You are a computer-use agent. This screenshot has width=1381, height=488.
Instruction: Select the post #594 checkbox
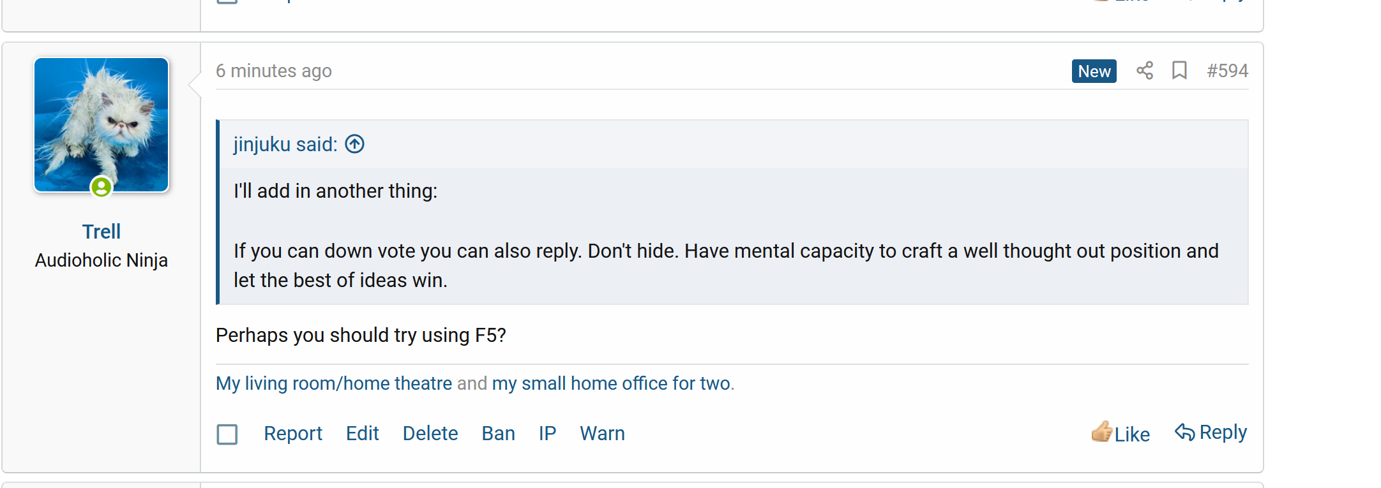(227, 434)
